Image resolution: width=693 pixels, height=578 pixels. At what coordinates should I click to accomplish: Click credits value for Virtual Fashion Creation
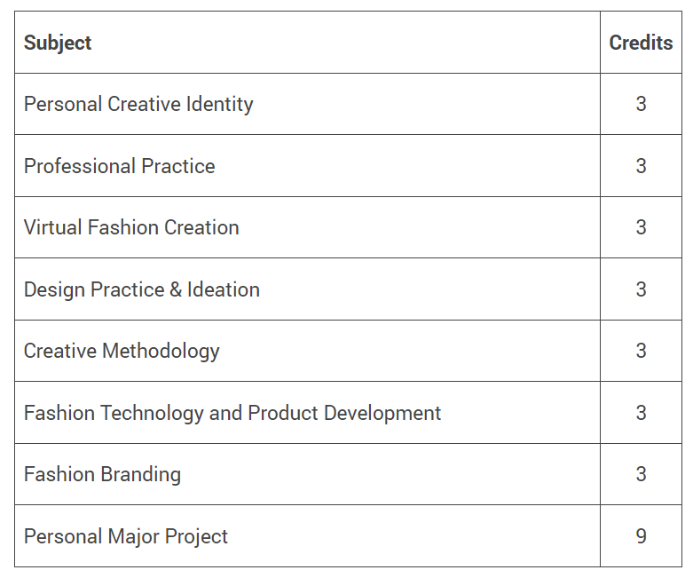[641, 227]
